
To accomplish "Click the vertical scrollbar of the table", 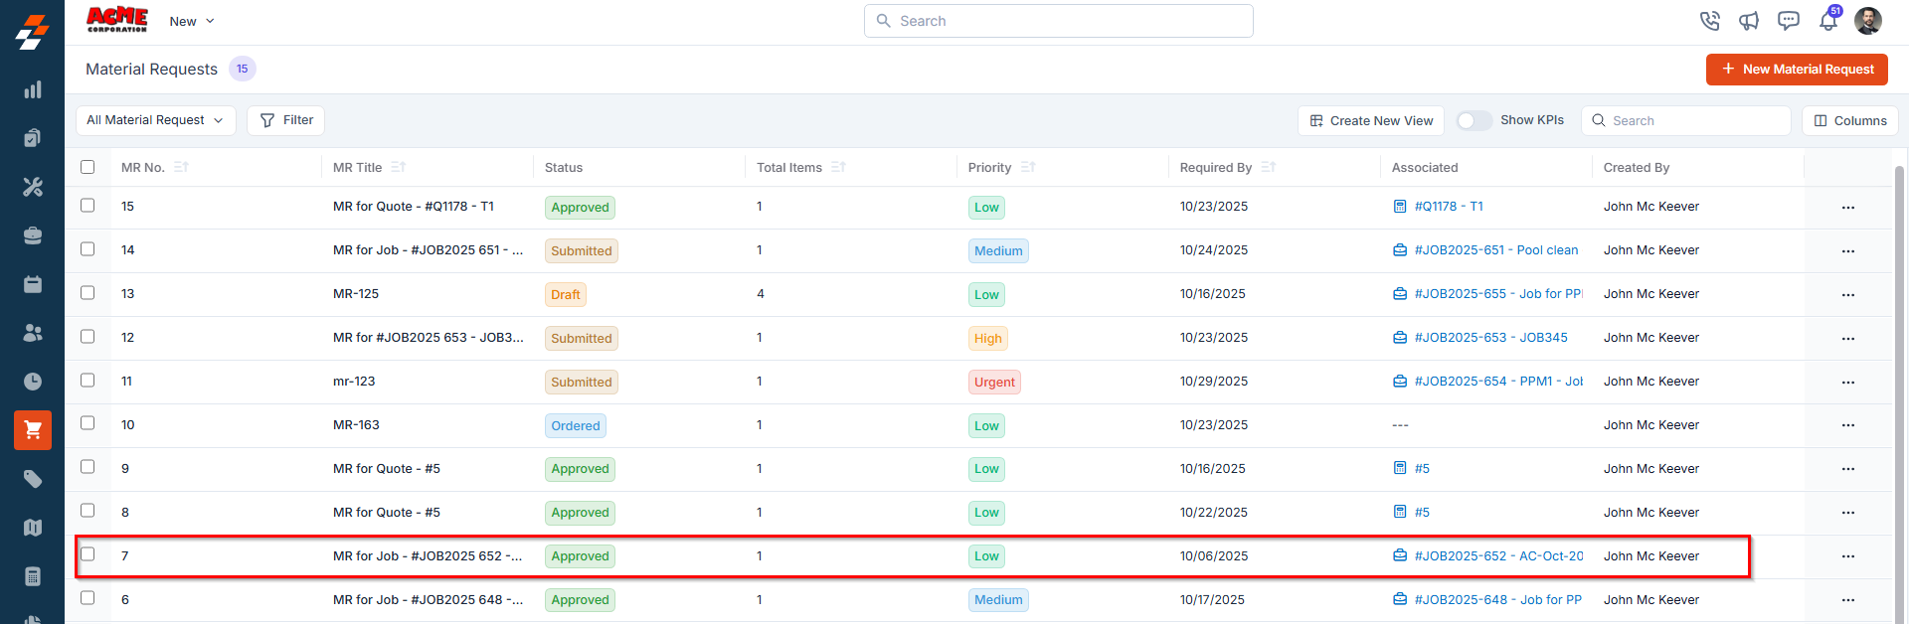I will [x=1899, y=392].
